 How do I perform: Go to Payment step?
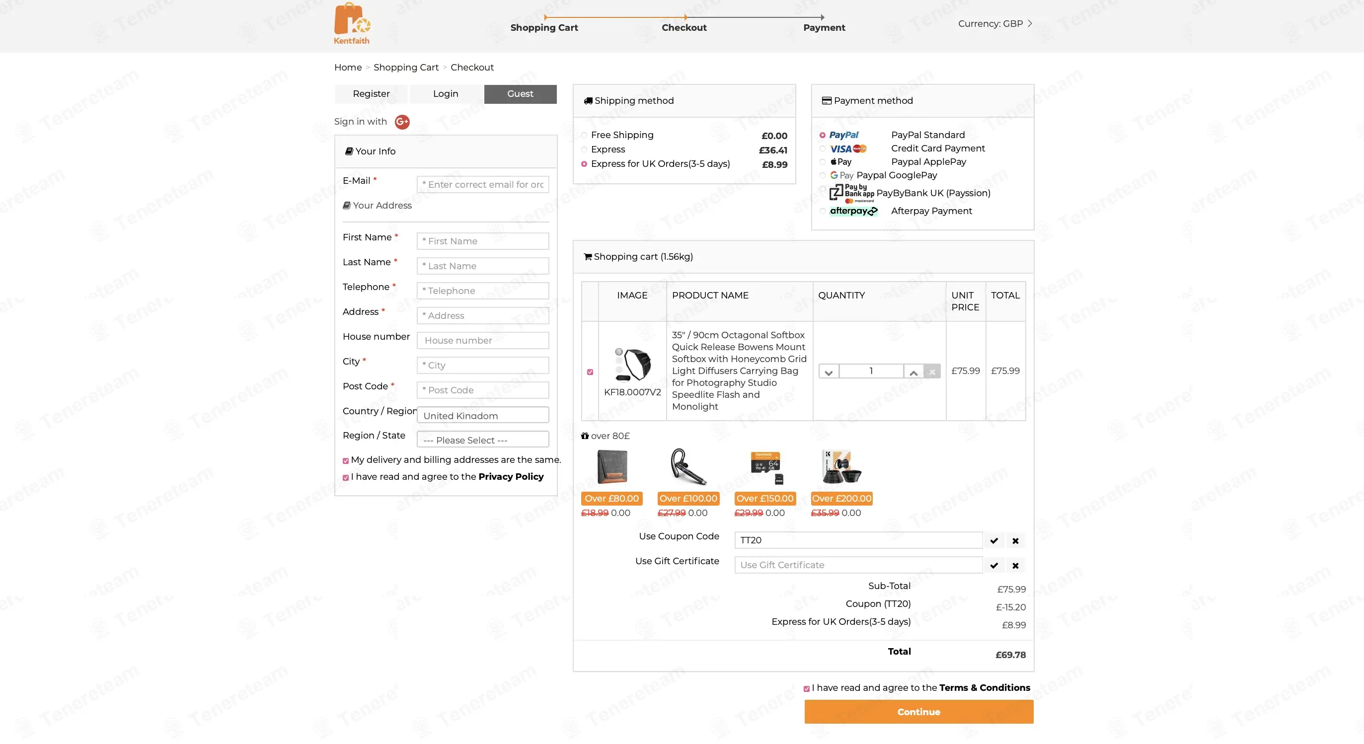824,27
